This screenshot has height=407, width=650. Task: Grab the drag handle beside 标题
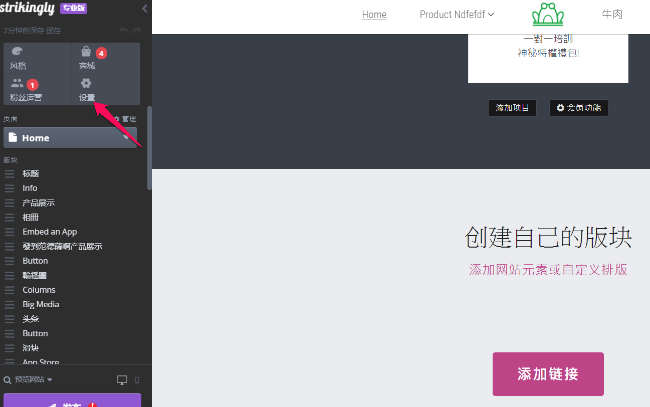[x=10, y=174]
